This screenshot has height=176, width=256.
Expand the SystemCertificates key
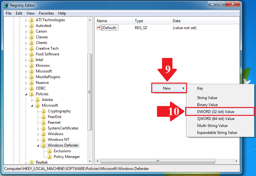click(x=38, y=129)
